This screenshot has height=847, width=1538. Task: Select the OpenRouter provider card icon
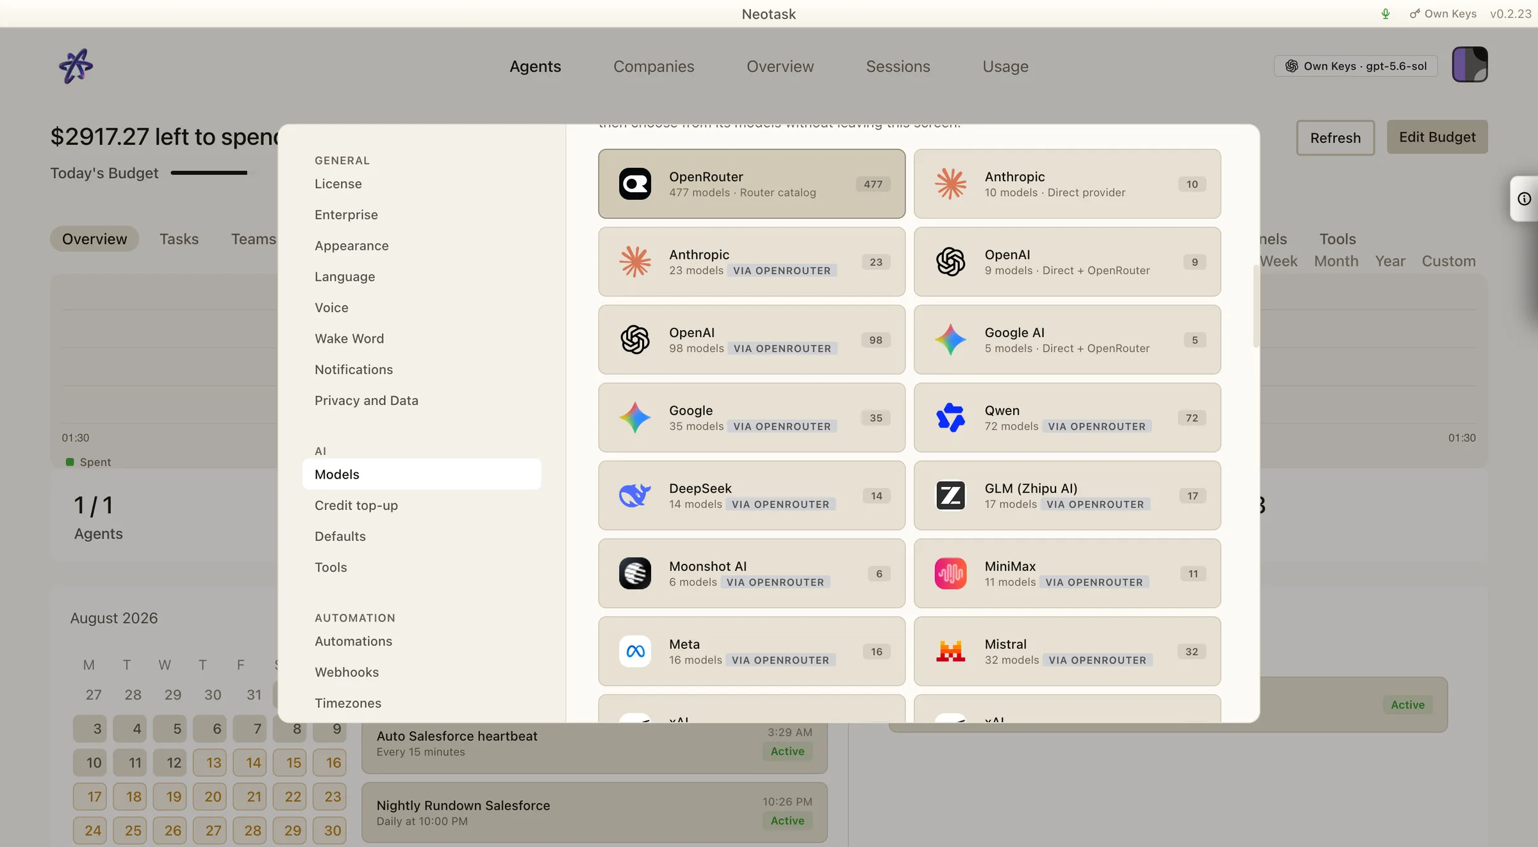click(x=635, y=184)
